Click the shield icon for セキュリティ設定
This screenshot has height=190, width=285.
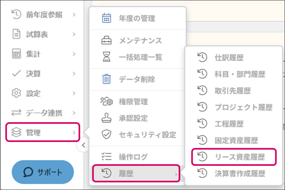click(106, 134)
